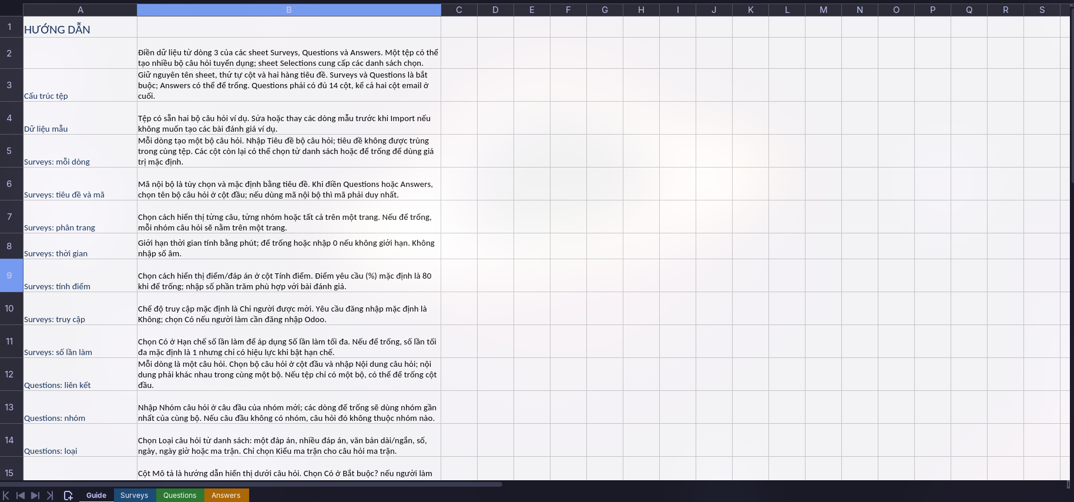Click the vertical scrollbar on right edge
Screen dimensions: 1074x502
[1072, 94]
